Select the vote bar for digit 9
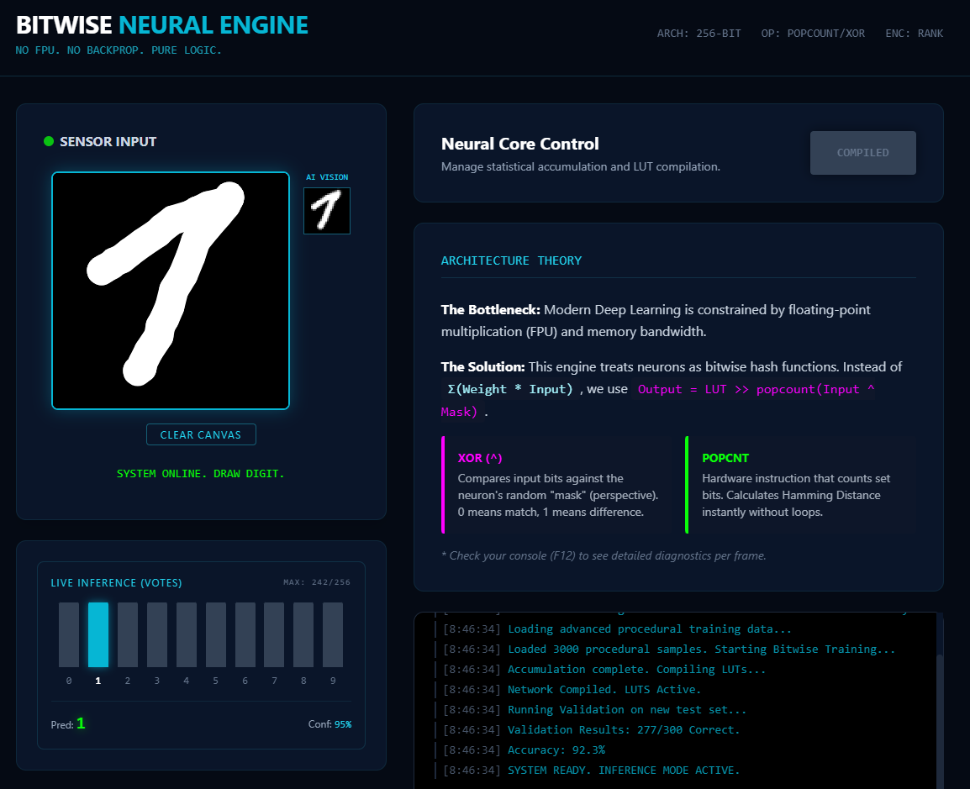The width and height of the screenshot is (970, 789). point(333,634)
